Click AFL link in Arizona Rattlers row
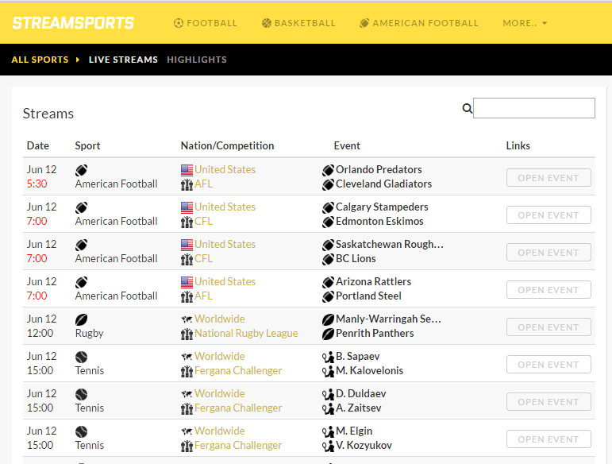This screenshot has height=464, width=612. [204, 296]
